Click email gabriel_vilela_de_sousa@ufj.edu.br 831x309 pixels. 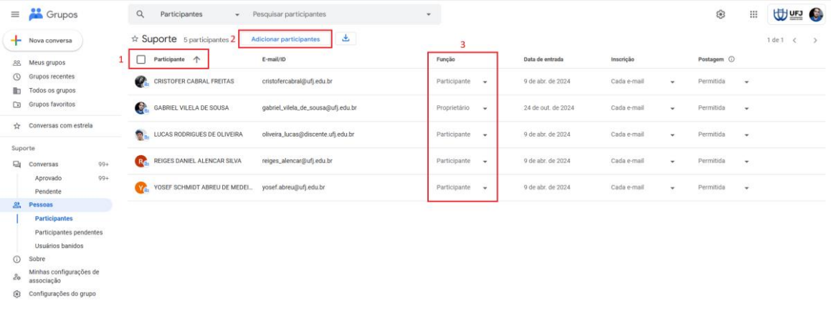(x=309, y=108)
